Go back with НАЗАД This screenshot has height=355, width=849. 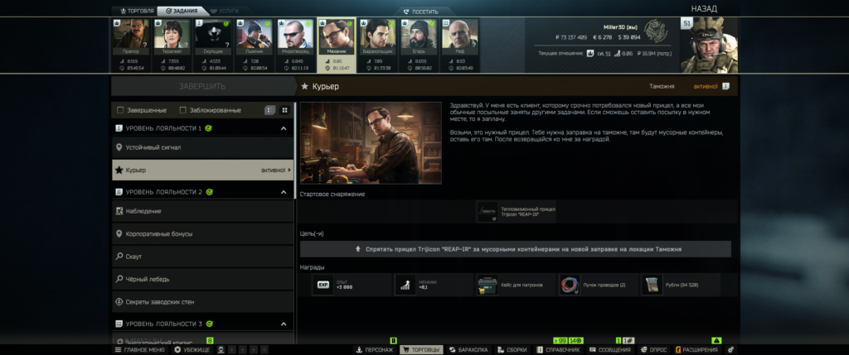(x=704, y=8)
